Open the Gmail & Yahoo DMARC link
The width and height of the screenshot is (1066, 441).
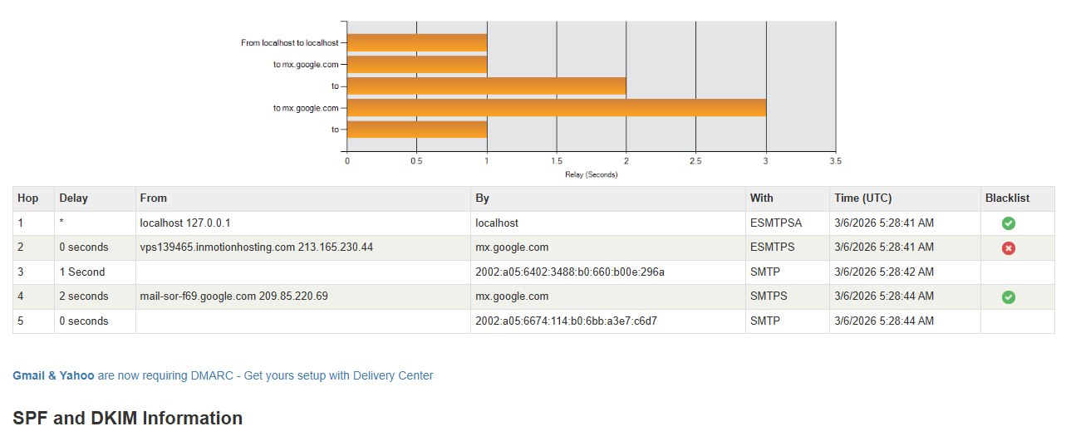click(53, 375)
